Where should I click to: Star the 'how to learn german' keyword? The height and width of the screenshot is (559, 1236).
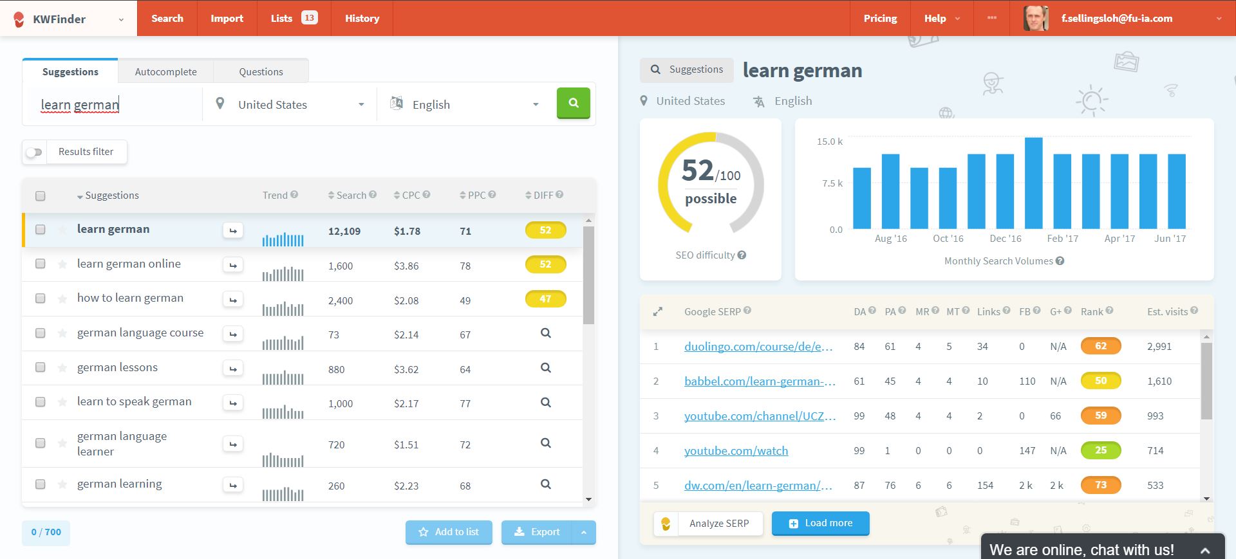(62, 298)
